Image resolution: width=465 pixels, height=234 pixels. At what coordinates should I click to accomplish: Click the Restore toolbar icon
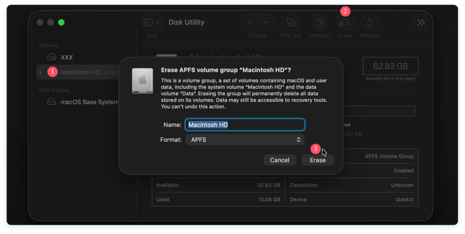pyautogui.click(x=369, y=23)
